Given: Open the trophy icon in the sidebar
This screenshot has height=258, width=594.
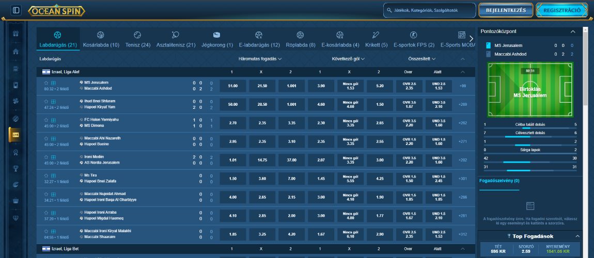Looking at the screenshot, I should pyautogui.click(x=15, y=169).
